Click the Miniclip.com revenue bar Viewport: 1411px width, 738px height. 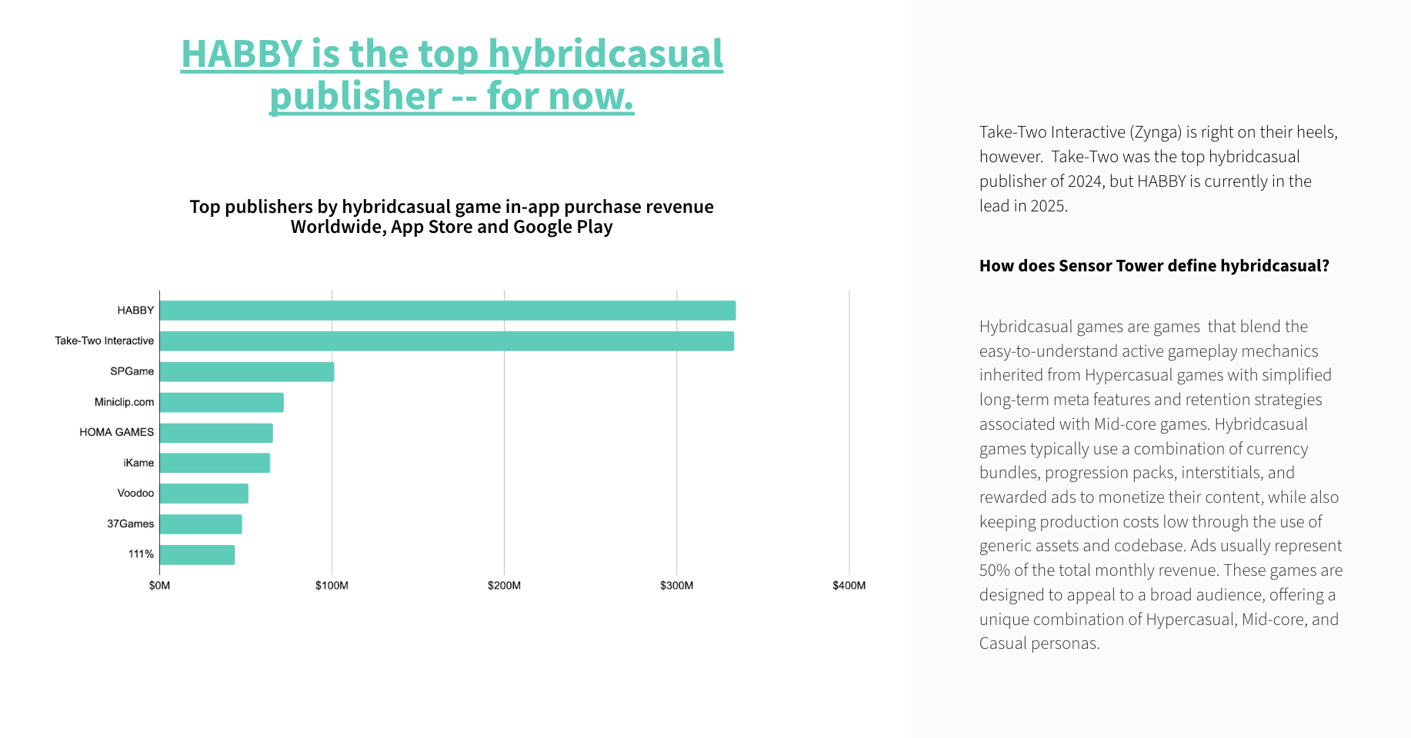(222, 402)
